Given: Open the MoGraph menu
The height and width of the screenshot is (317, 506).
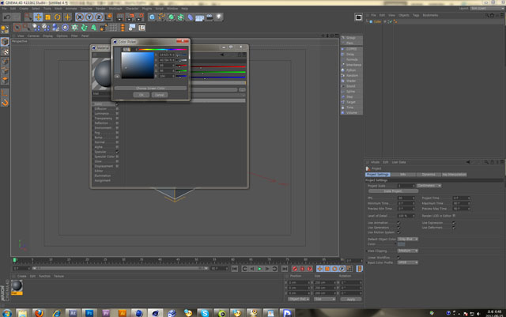Looking at the screenshot, I should click(115, 9).
